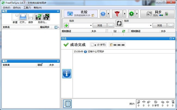Click the 0 字节 data statistics icon
The image size is (177, 110).
pos(155,102)
